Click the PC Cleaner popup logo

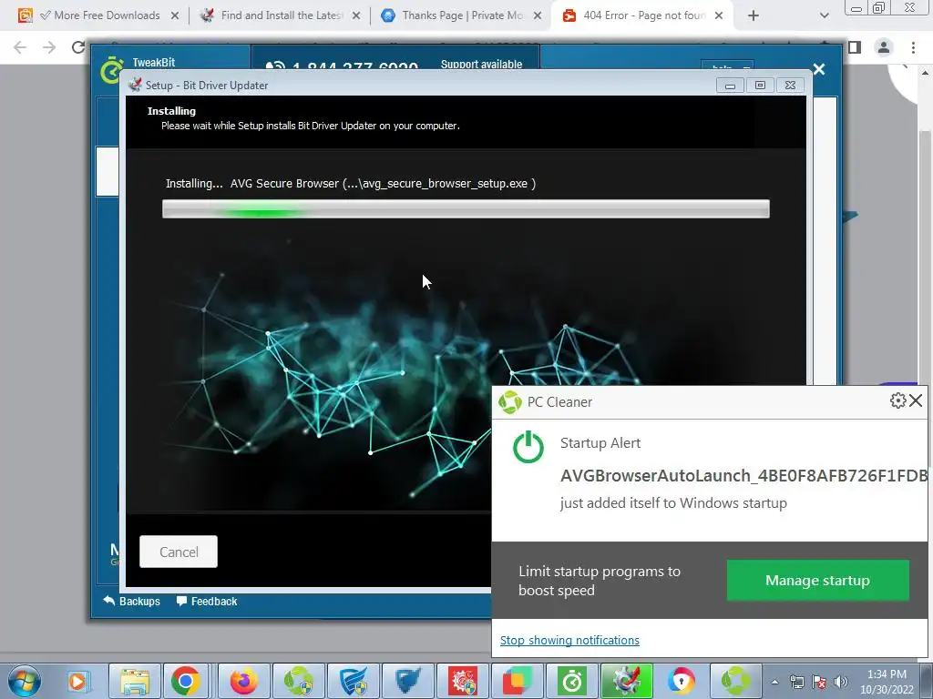coord(510,401)
